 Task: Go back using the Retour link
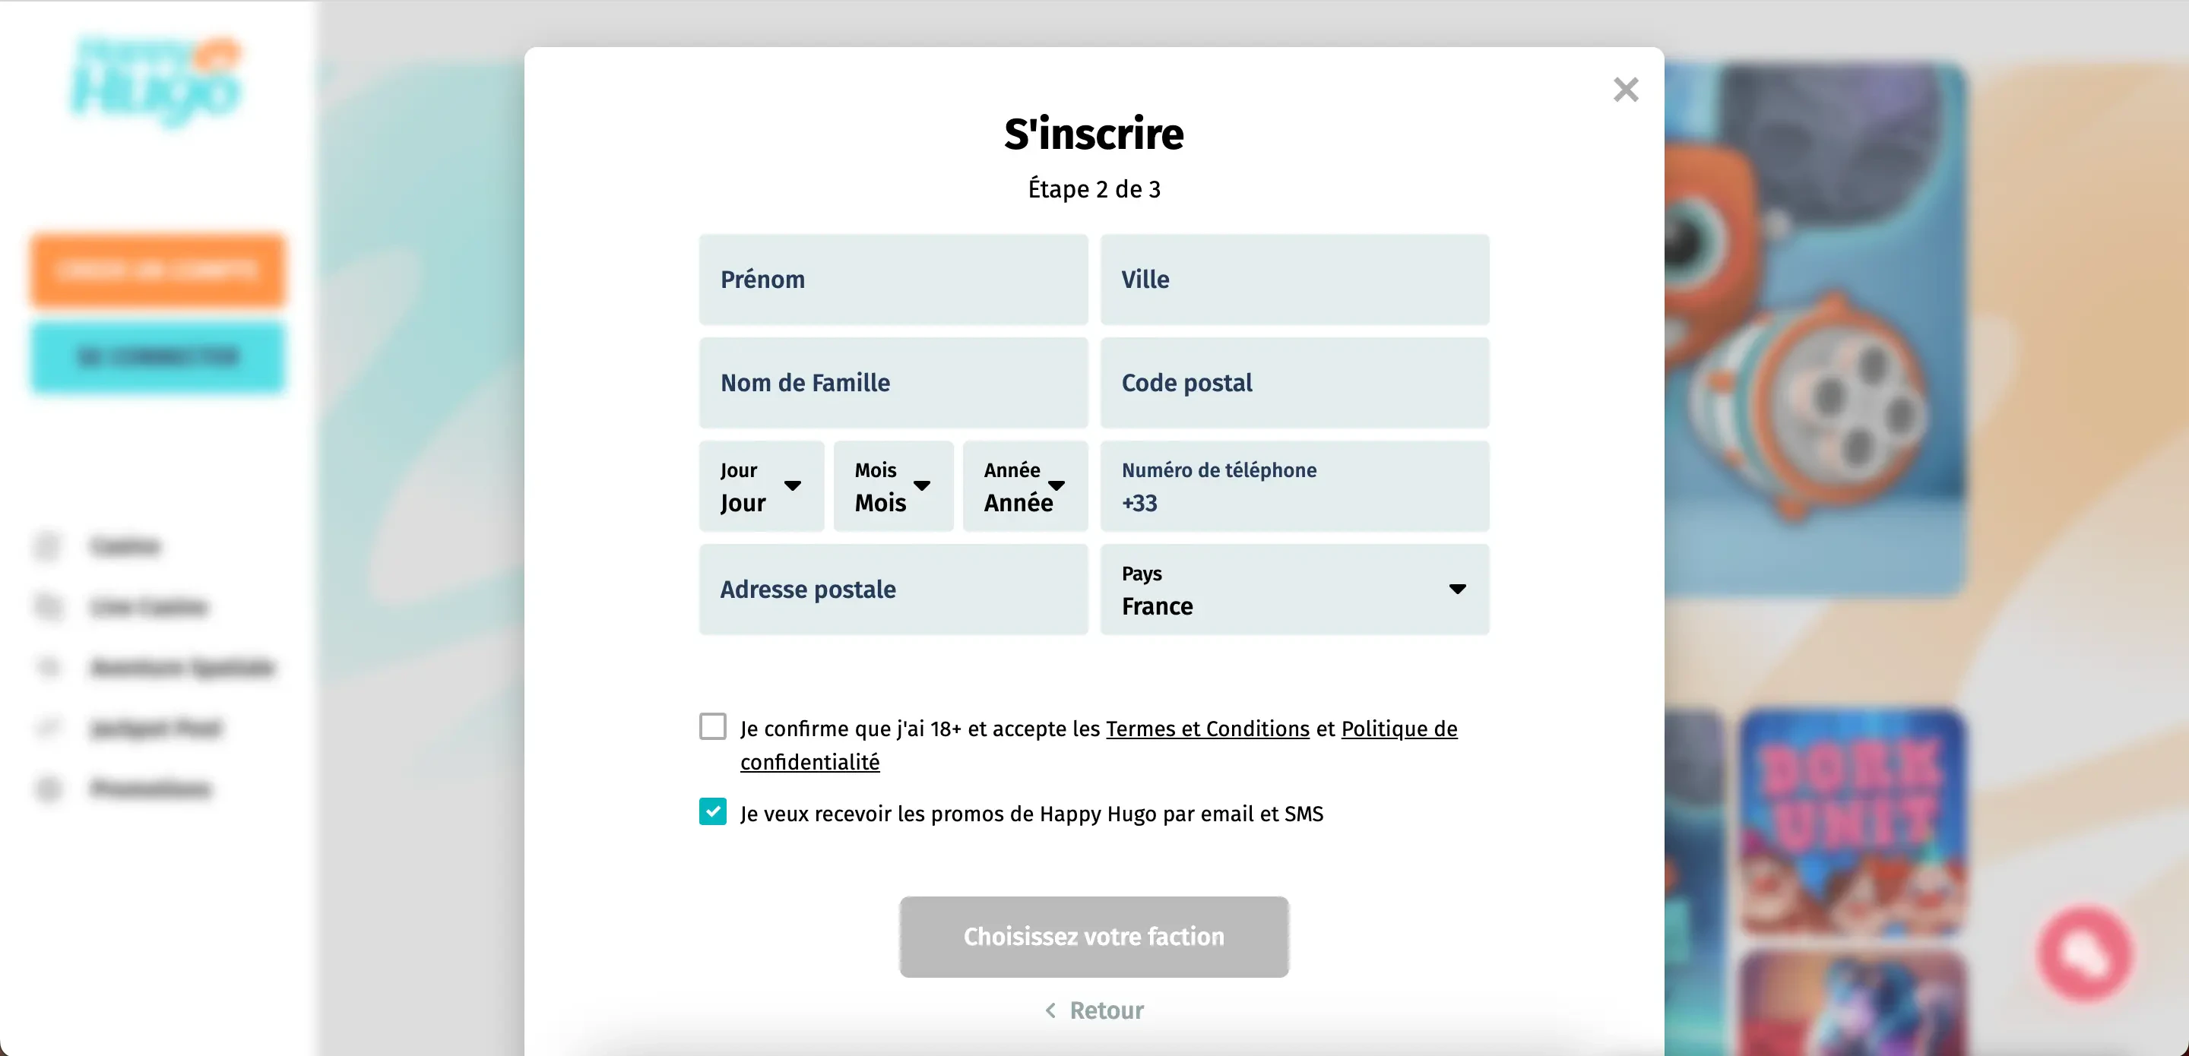[x=1106, y=1010]
